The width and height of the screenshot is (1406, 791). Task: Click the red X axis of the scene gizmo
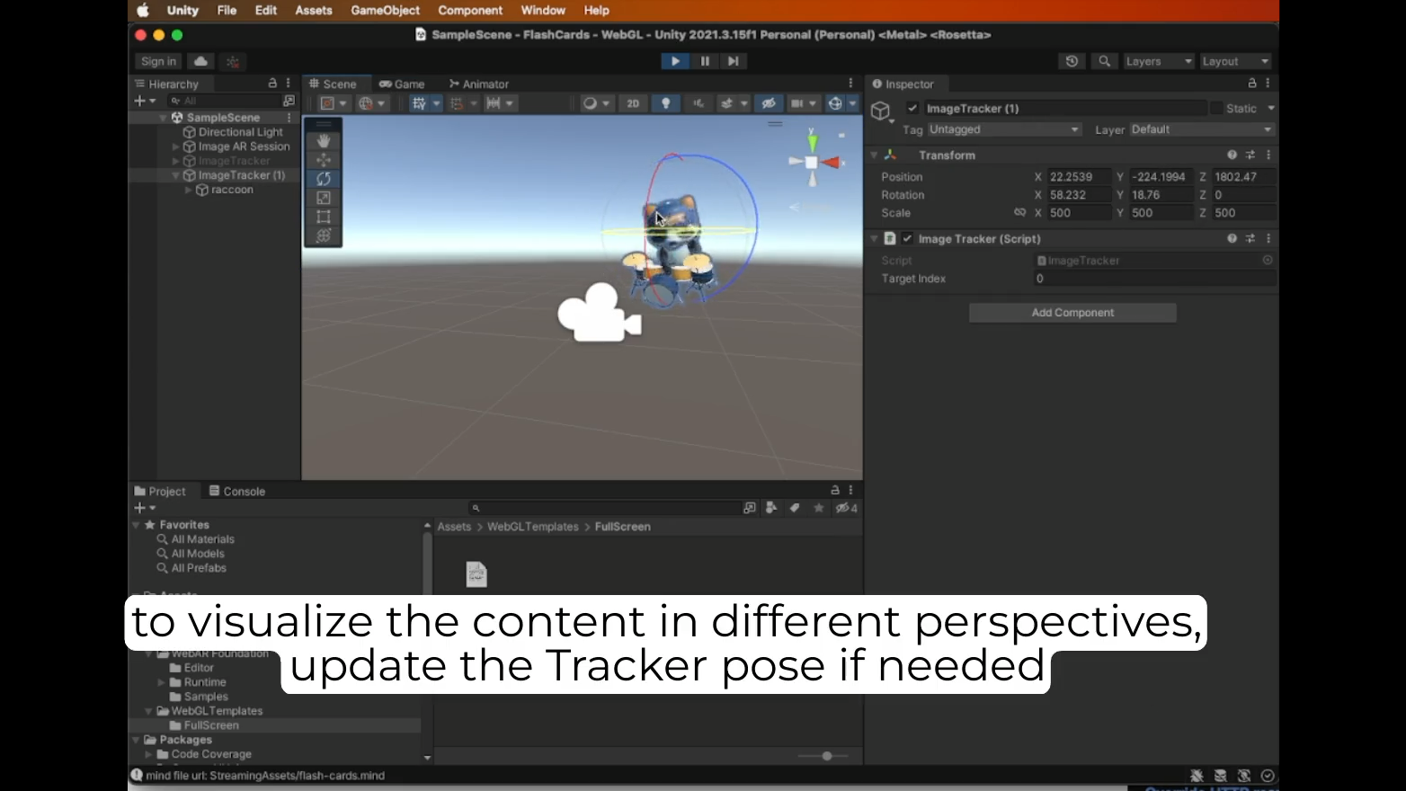[832, 163]
